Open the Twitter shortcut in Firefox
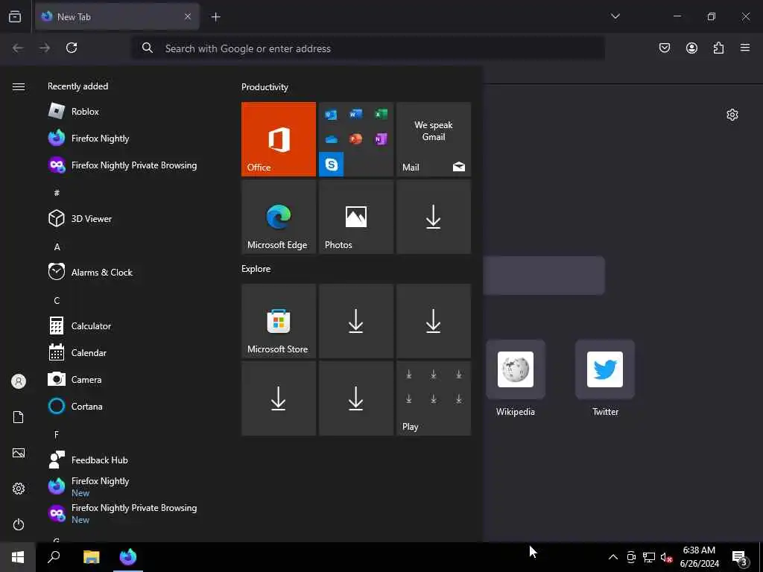 coord(605,378)
